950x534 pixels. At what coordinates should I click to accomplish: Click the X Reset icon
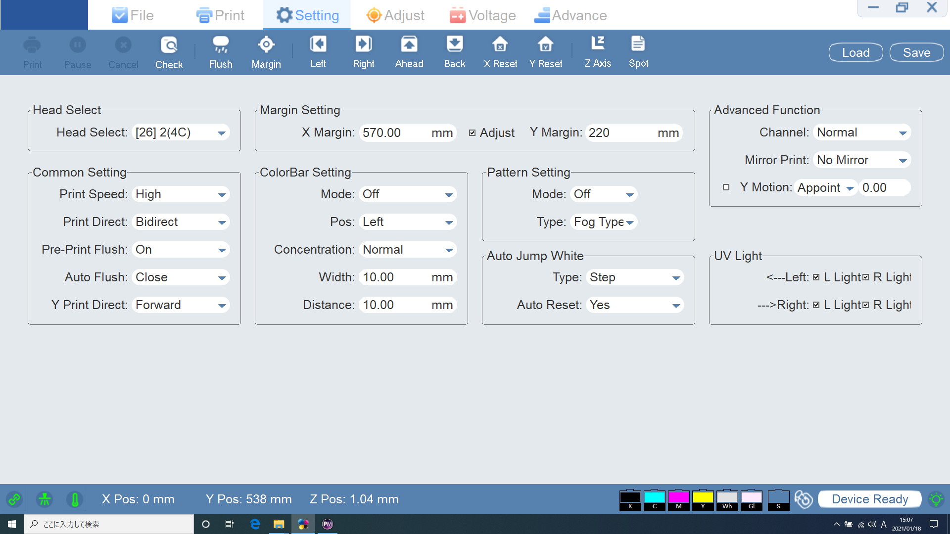click(500, 52)
